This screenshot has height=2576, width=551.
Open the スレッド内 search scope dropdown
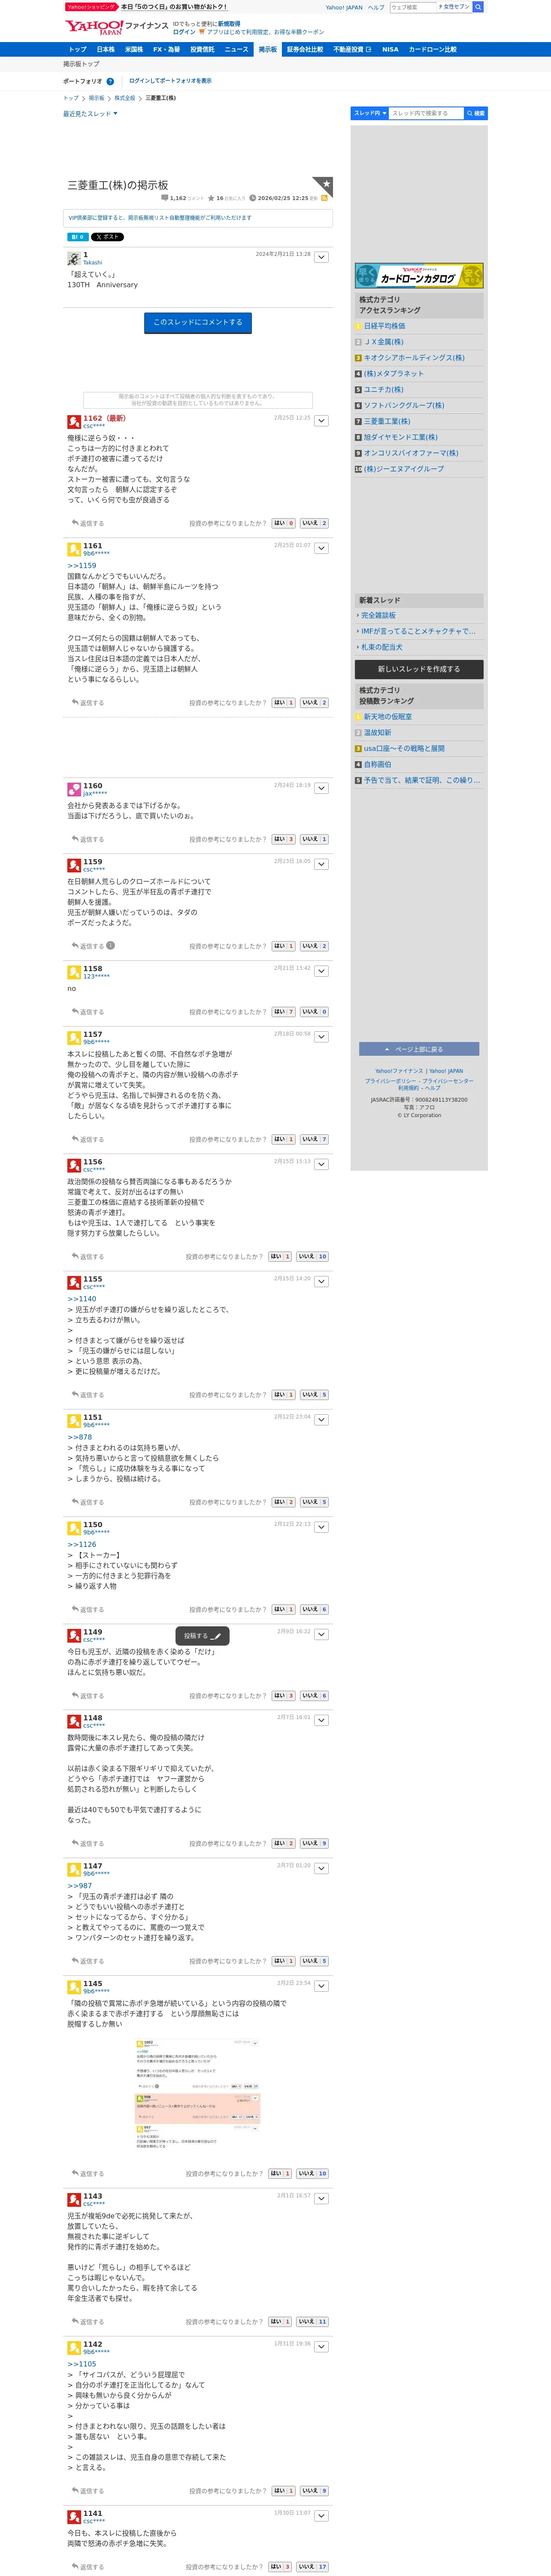[369, 113]
